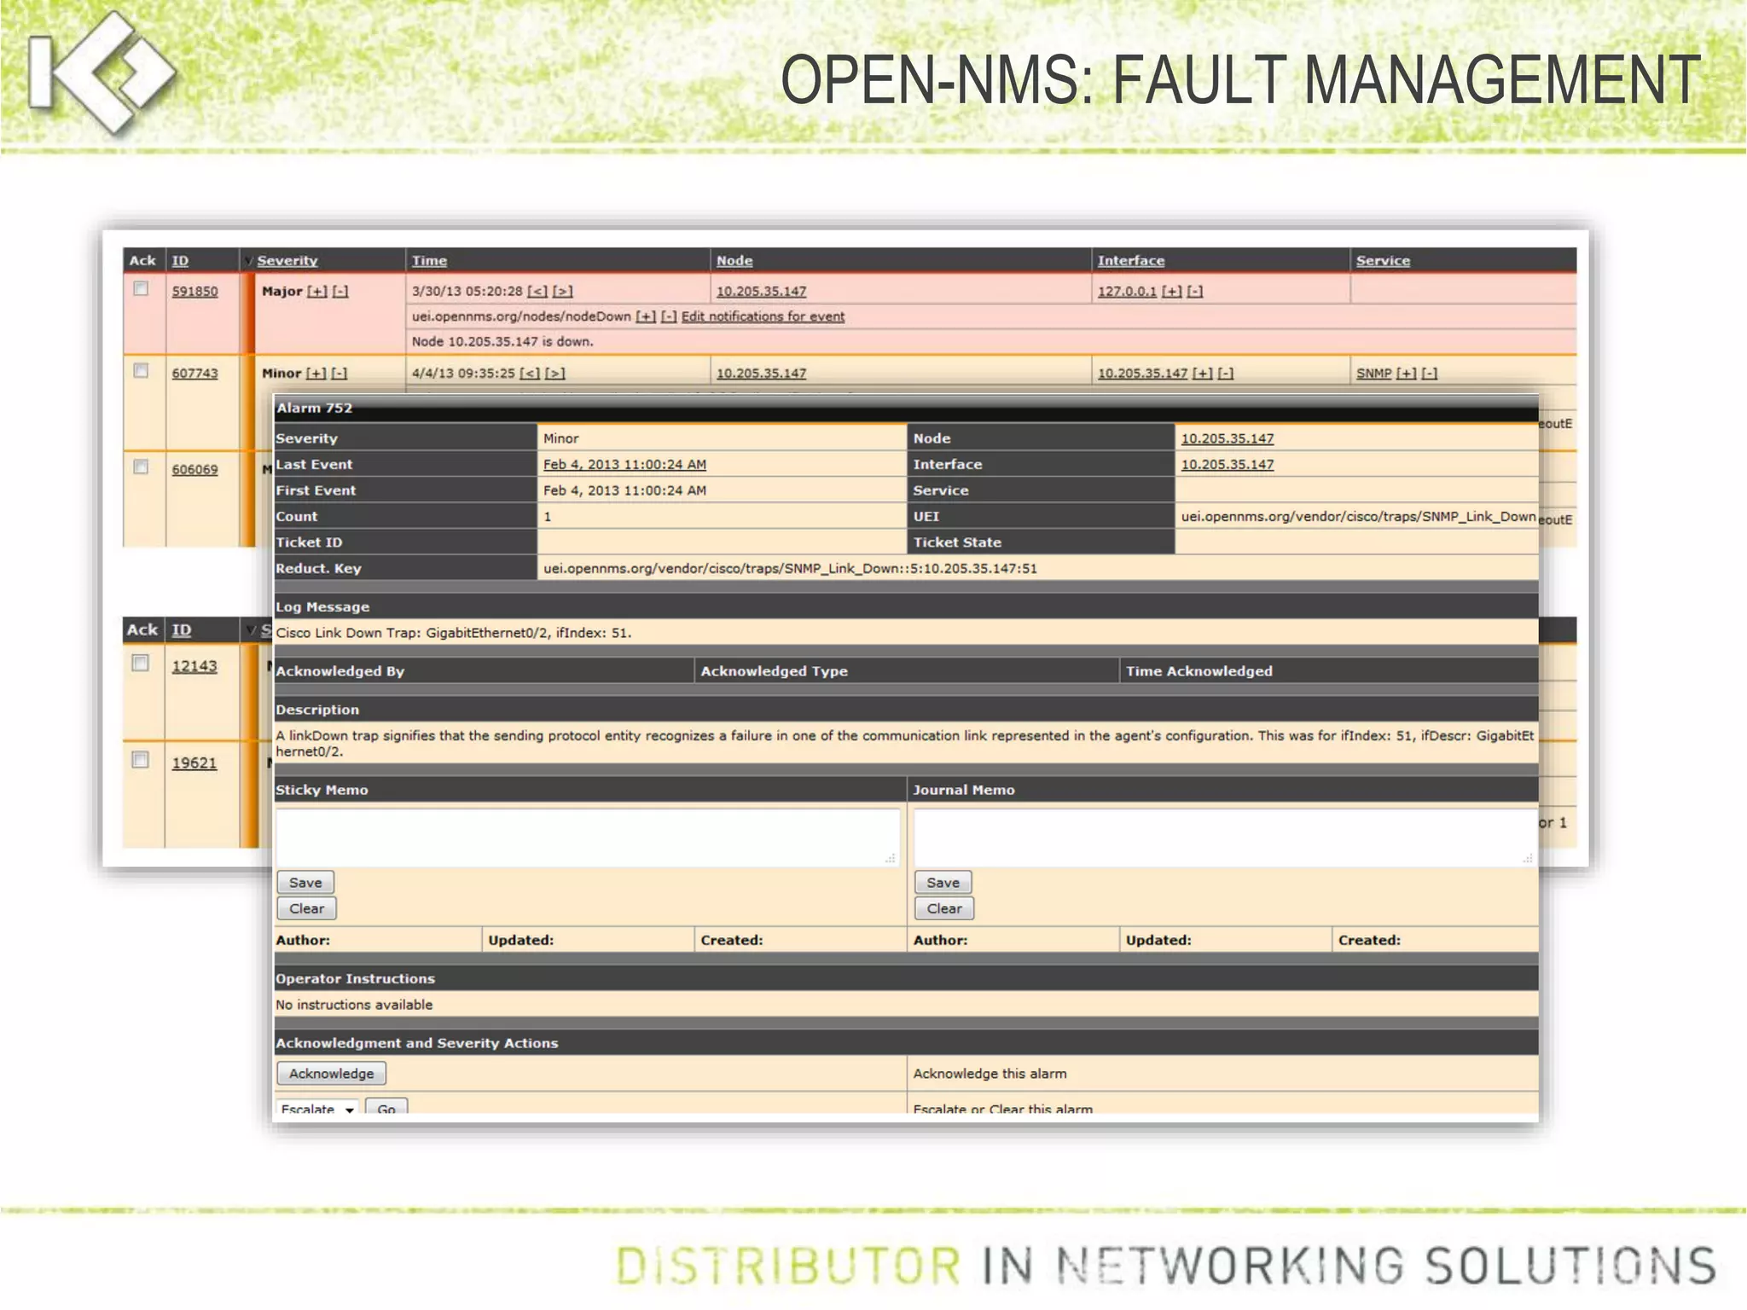Click into the Journal Memo text area

(x=1225, y=837)
